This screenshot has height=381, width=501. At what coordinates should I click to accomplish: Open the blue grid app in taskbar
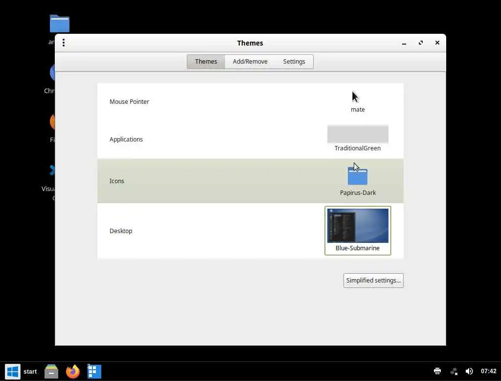[x=94, y=371]
